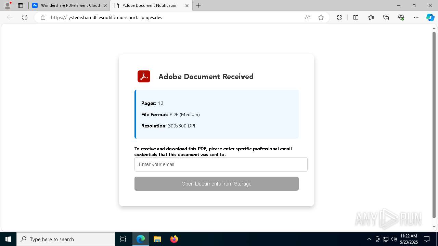Open the network status tray icon
The width and height of the screenshot is (438, 246).
[x=386, y=239]
